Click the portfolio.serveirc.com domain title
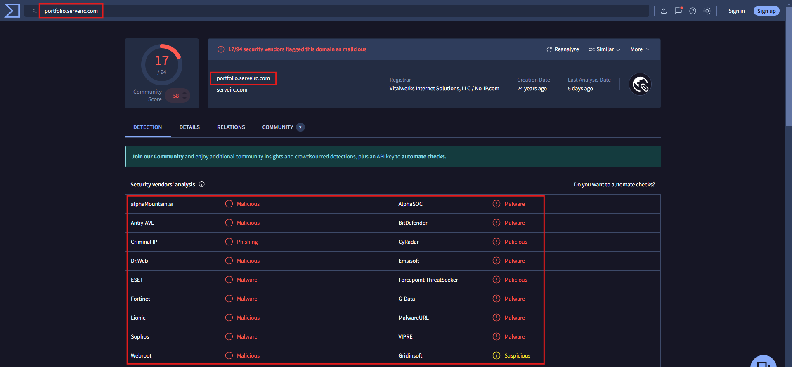Image resolution: width=792 pixels, height=367 pixels. click(x=243, y=78)
